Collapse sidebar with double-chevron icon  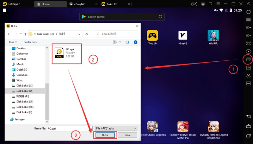pyautogui.click(x=249, y=4)
